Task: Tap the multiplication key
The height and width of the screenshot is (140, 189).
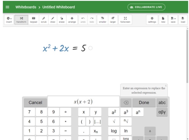Action: coord(66,121)
